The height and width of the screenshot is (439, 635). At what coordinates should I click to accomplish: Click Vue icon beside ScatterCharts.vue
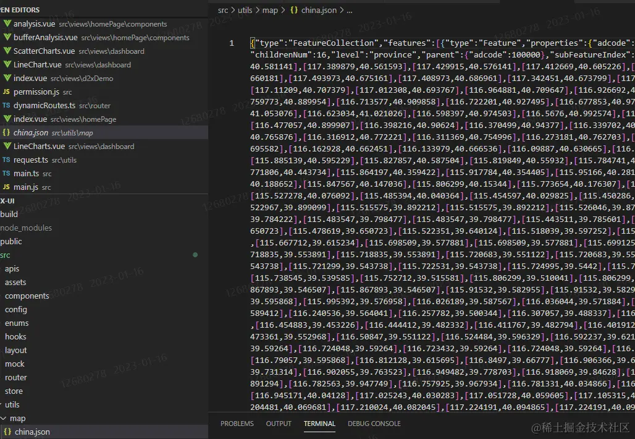(7, 51)
